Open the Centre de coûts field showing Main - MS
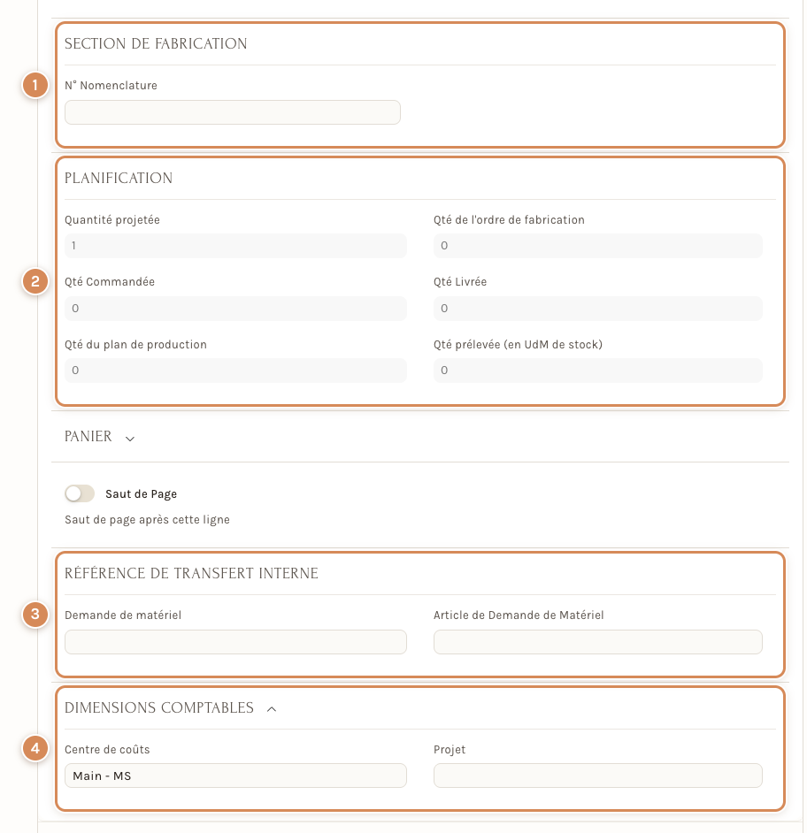The width and height of the screenshot is (807, 833). coord(235,776)
